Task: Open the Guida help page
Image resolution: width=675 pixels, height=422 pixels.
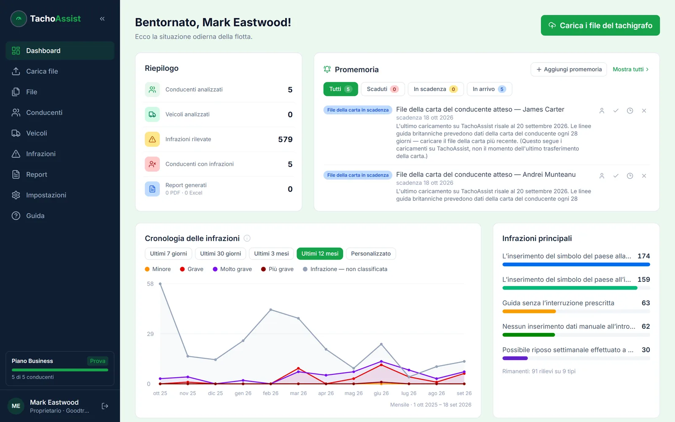Action: click(60, 216)
